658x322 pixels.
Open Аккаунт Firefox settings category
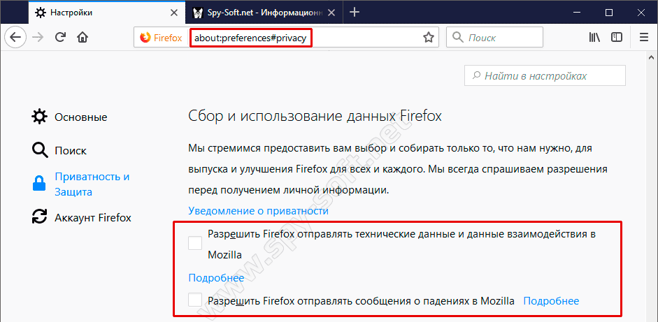[81, 218]
